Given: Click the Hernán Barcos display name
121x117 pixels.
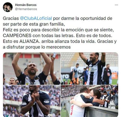Looking at the screenshot, I should pos(26,5).
